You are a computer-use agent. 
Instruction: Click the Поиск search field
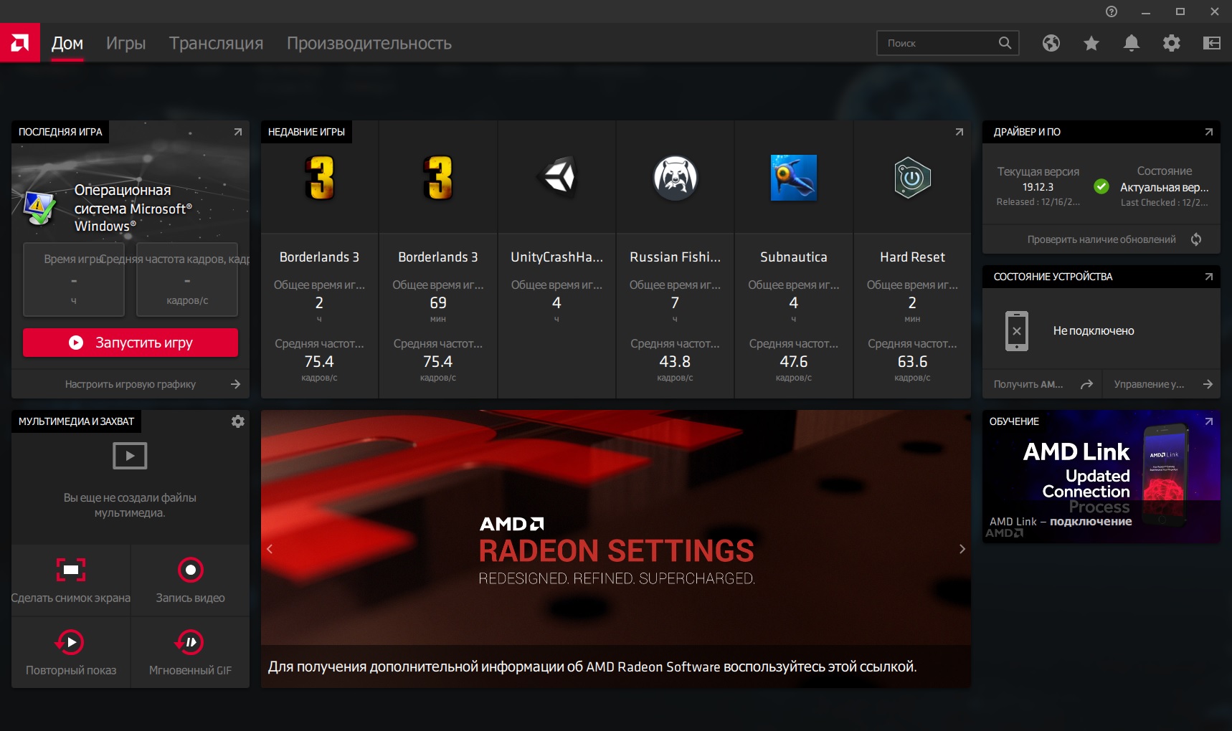tap(939, 43)
